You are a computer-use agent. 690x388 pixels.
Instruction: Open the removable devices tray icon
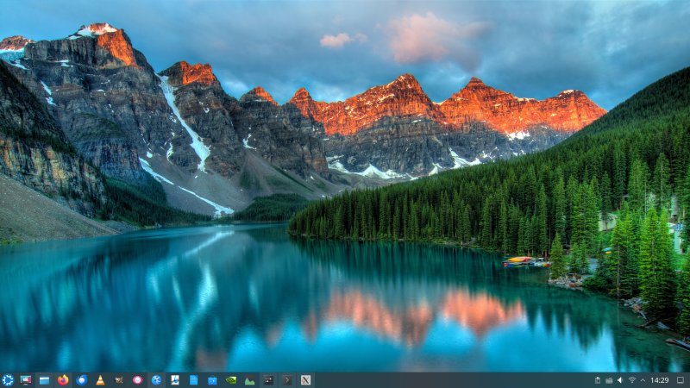[x=609, y=380]
